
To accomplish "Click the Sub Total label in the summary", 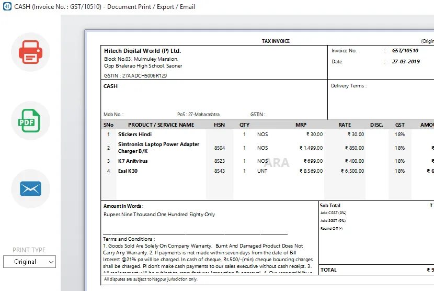I will (330, 206).
